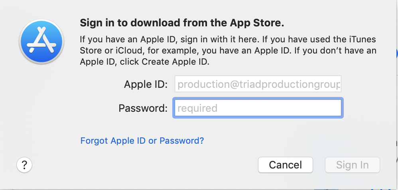Screen dimensions: 398x190
Task: Click the word "Forgot" in the blue link
Action: click(95, 141)
